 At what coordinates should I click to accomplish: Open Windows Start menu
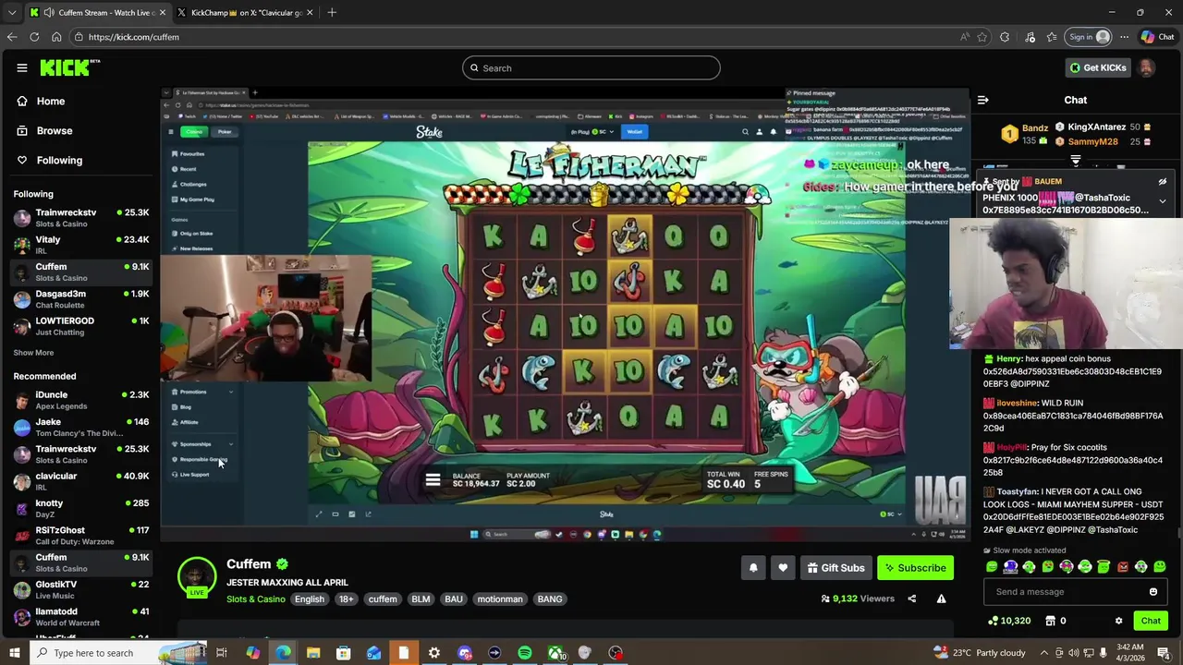(14, 653)
